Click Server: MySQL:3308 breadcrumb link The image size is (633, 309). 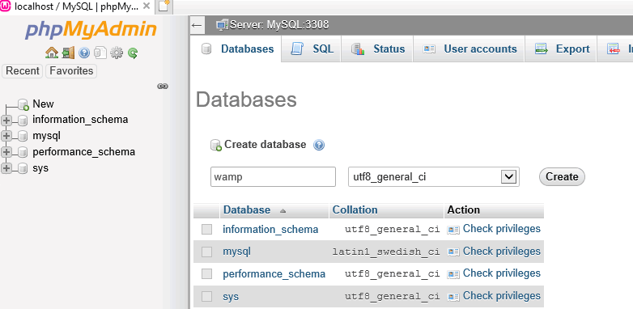(279, 25)
